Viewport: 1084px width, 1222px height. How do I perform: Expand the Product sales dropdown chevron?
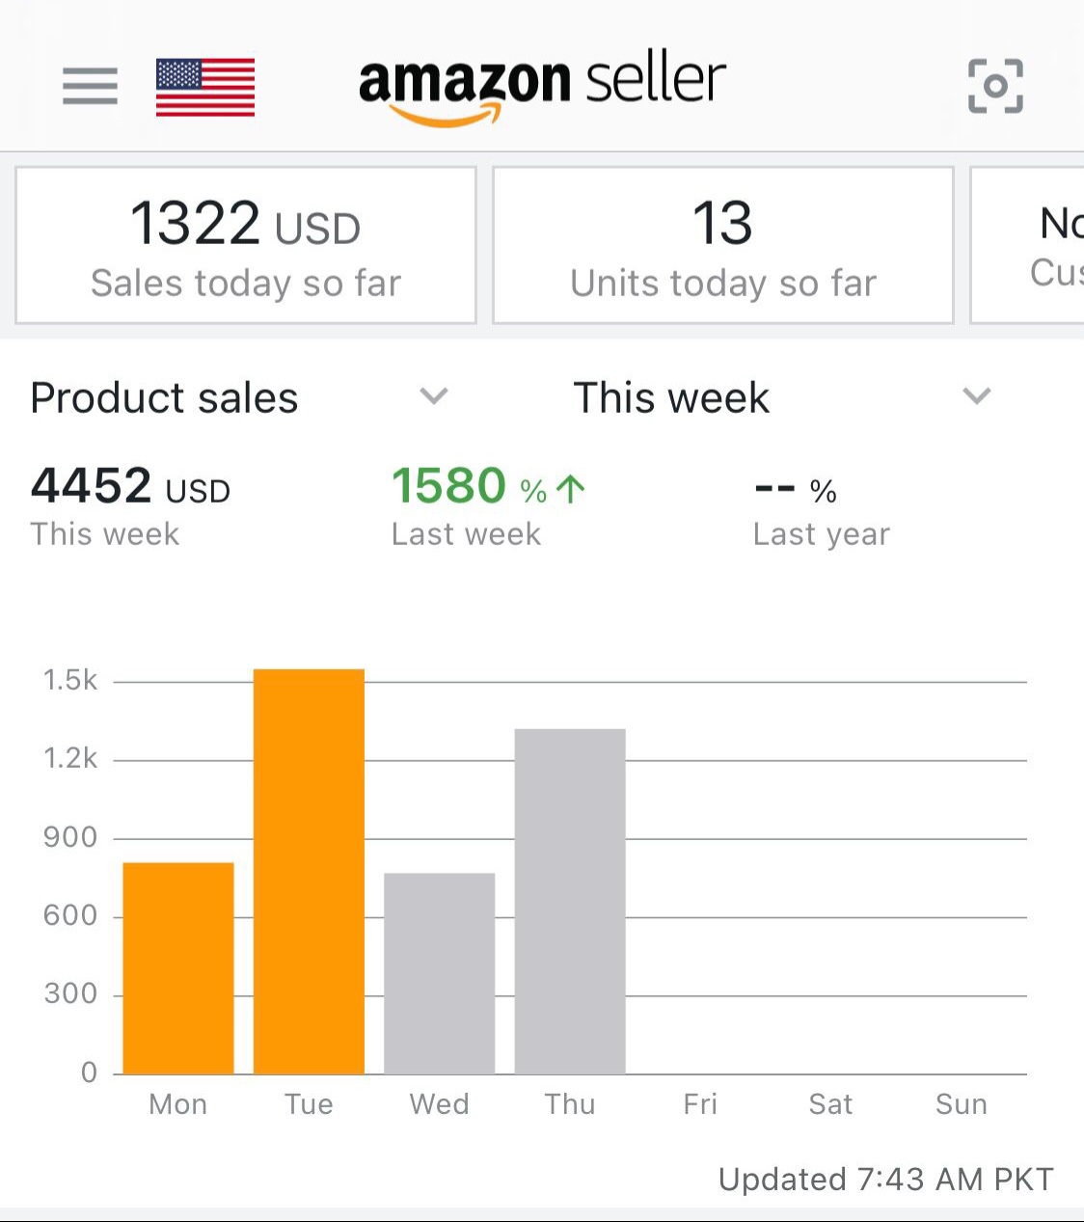click(x=434, y=396)
